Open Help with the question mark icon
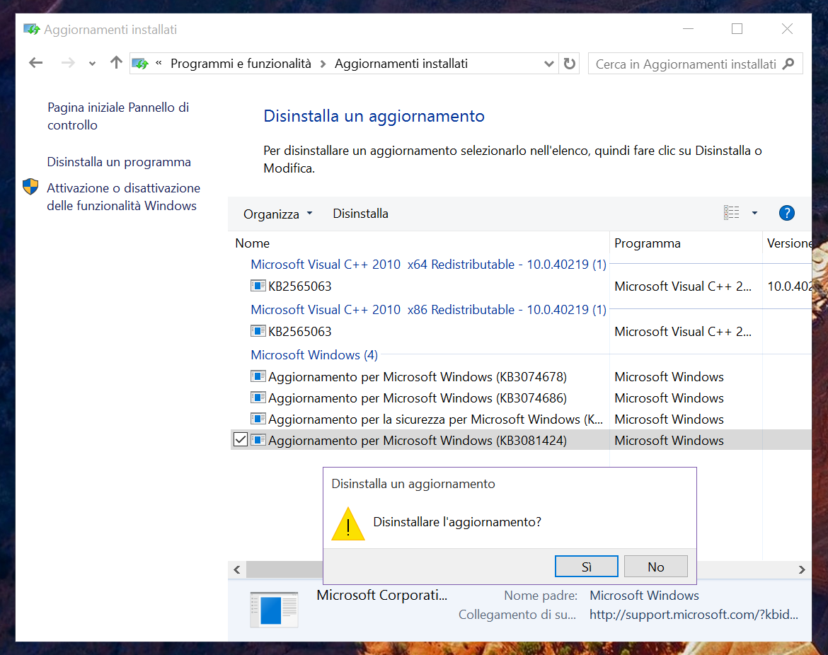 point(787,213)
